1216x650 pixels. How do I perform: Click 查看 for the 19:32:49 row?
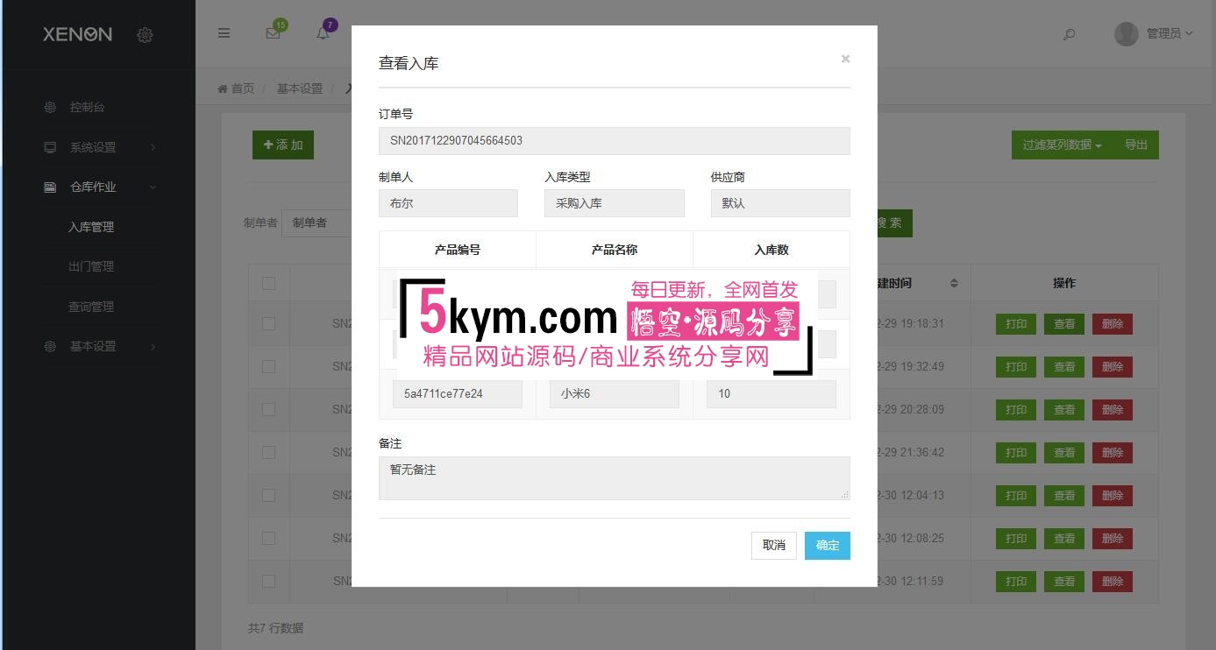point(1064,367)
